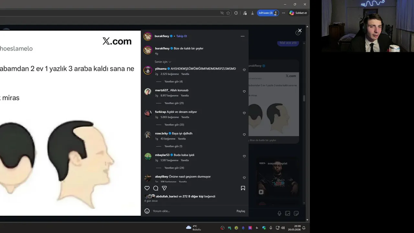414x233 pixels.
Task: Reply to rose.brky's comment with 'Yanıtla'
Action: click(x=182, y=139)
